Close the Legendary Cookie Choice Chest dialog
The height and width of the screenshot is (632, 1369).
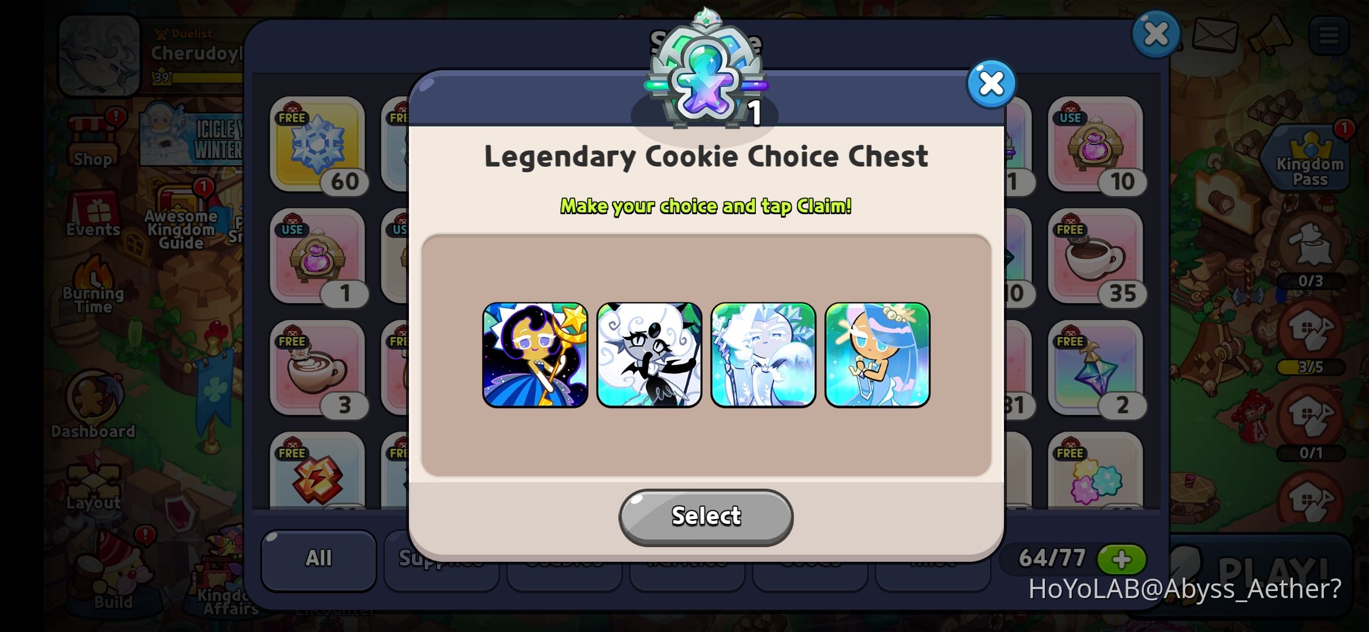click(991, 84)
